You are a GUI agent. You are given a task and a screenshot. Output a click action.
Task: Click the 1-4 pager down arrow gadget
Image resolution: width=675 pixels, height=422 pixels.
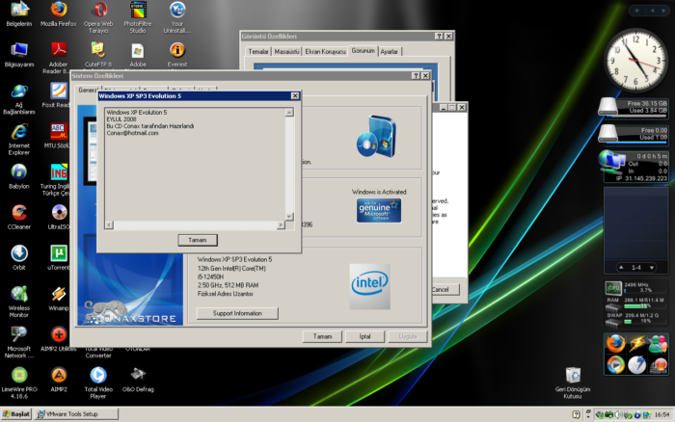[652, 268]
